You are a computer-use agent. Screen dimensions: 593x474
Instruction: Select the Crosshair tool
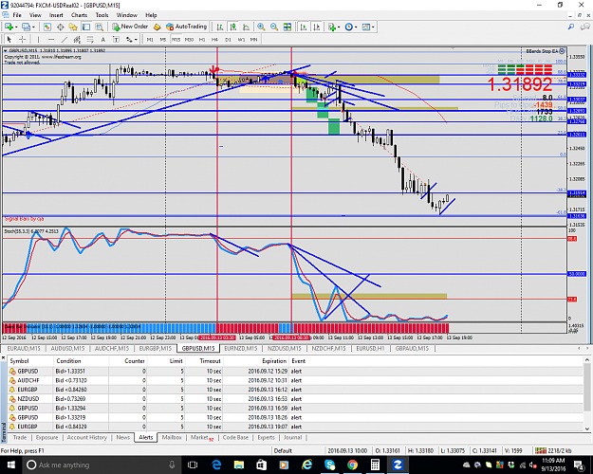click(x=23, y=39)
